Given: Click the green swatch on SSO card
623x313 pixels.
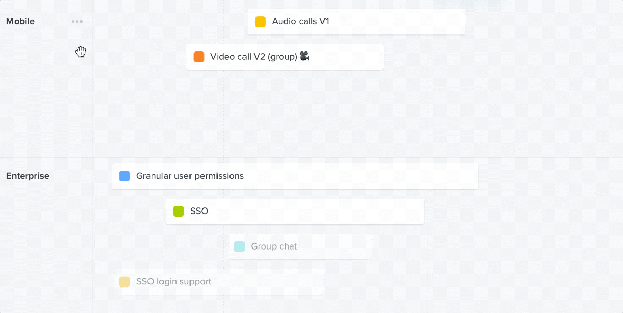Looking at the screenshot, I should point(179,211).
